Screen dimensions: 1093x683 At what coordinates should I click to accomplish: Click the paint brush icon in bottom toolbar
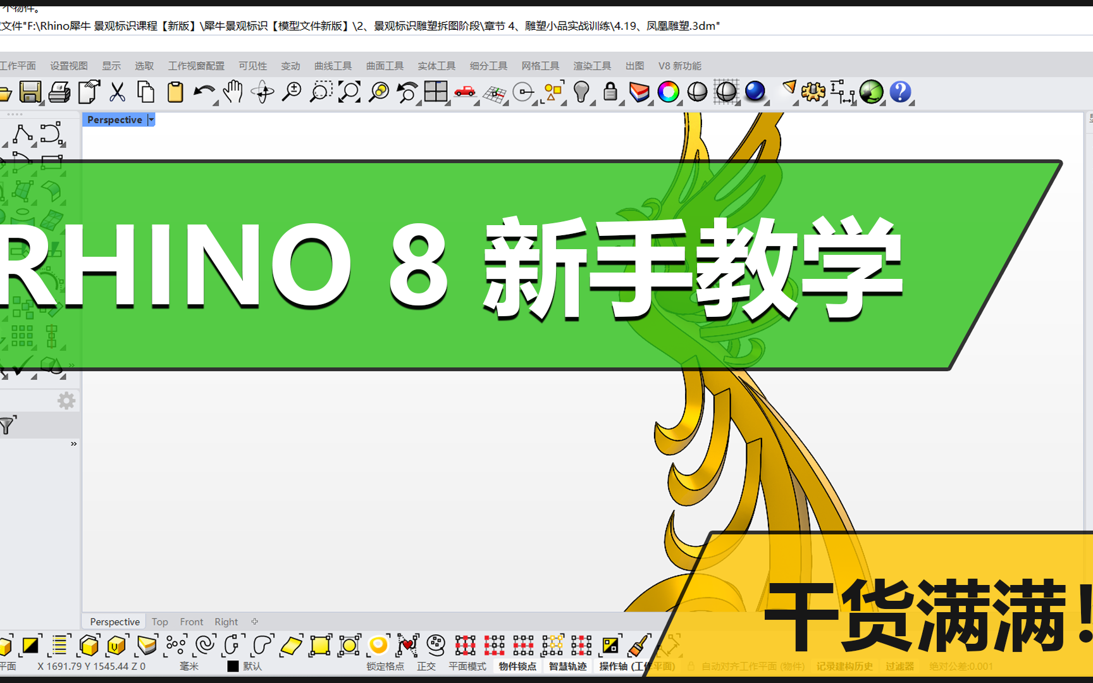click(638, 646)
